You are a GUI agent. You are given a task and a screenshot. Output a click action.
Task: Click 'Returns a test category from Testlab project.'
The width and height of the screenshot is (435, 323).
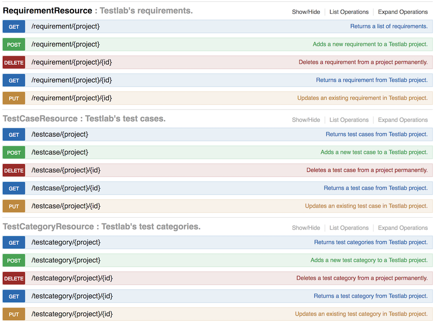tap(370, 296)
